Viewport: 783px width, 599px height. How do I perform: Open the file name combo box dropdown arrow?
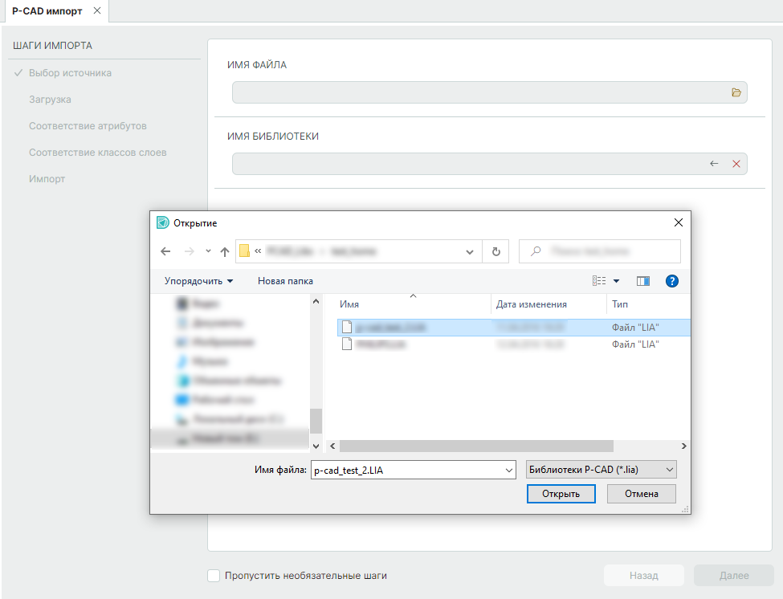tap(508, 470)
